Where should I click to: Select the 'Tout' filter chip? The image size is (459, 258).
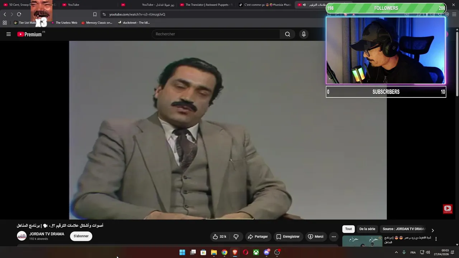[349, 229]
